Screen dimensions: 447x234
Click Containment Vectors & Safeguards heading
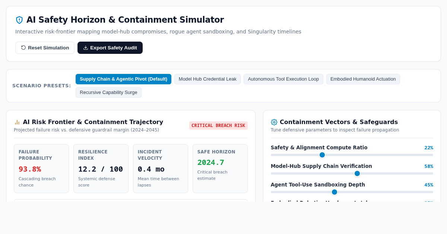pyautogui.click(x=339, y=122)
